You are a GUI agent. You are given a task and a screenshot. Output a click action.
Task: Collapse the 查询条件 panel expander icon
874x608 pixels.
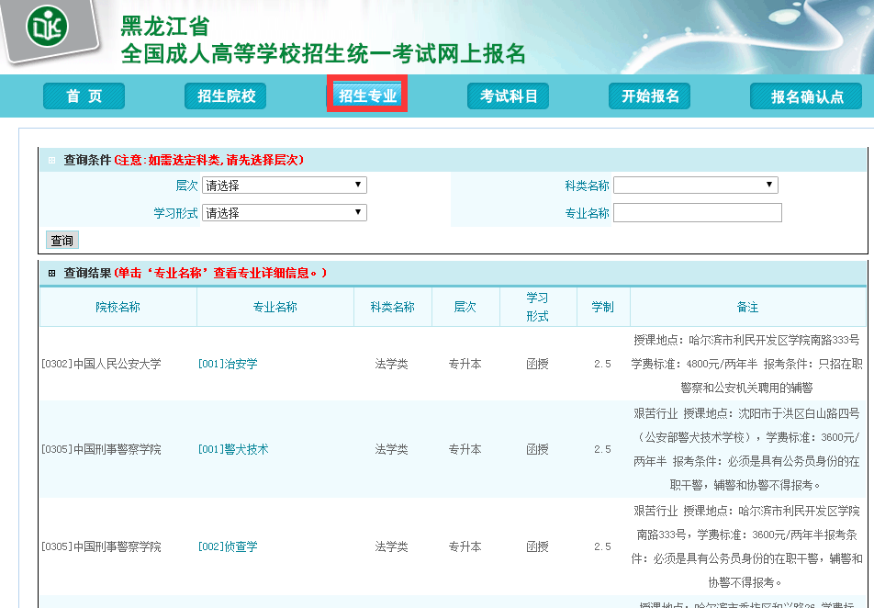(x=51, y=161)
